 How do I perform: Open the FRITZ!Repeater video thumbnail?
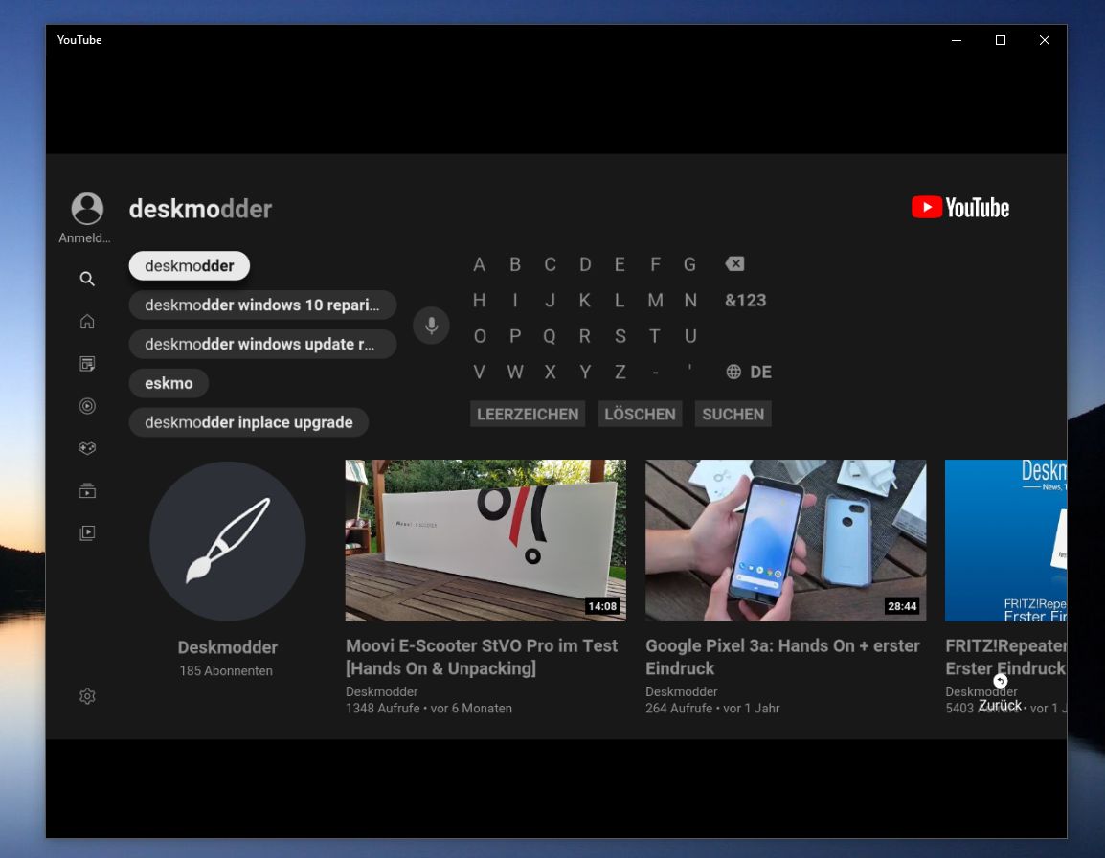[x=1005, y=541]
